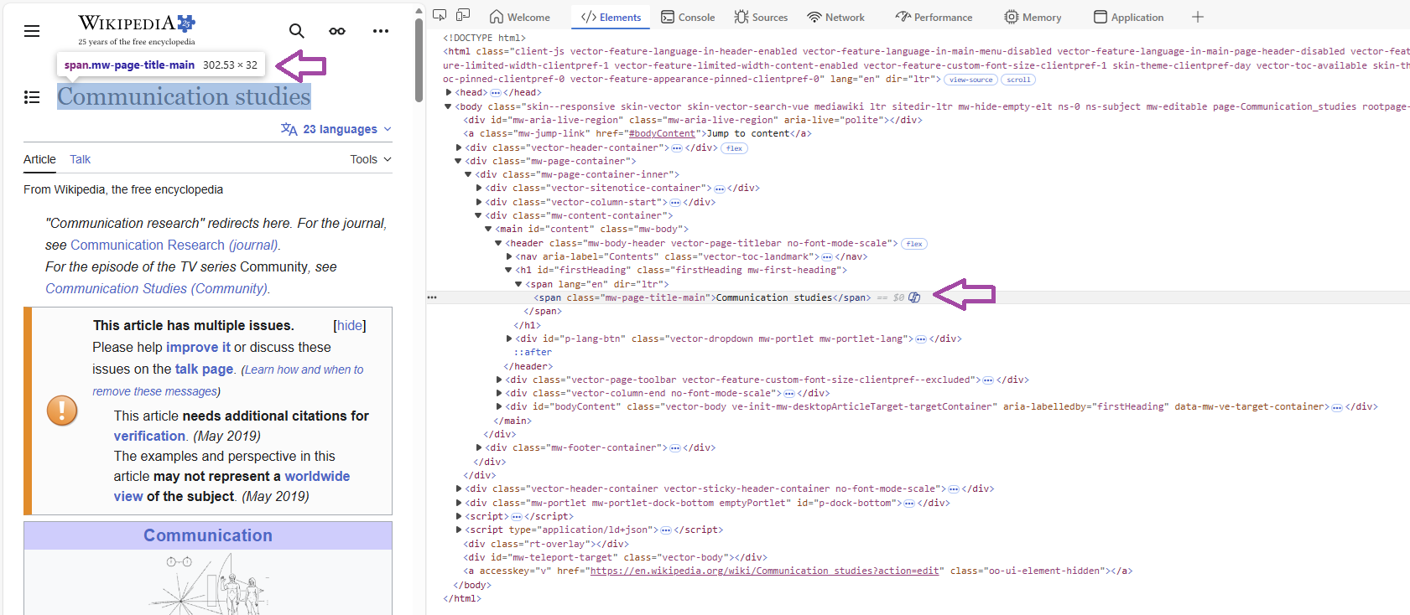Open the Network tab
1410x615 pixels.
point(835,17)
